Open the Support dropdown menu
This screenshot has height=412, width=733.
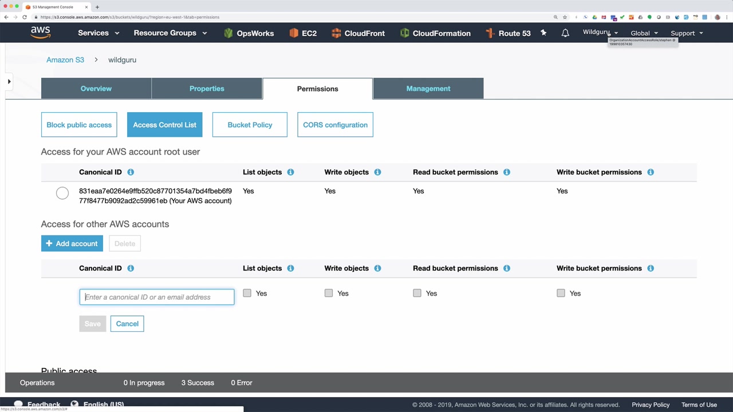pos(687,33)
